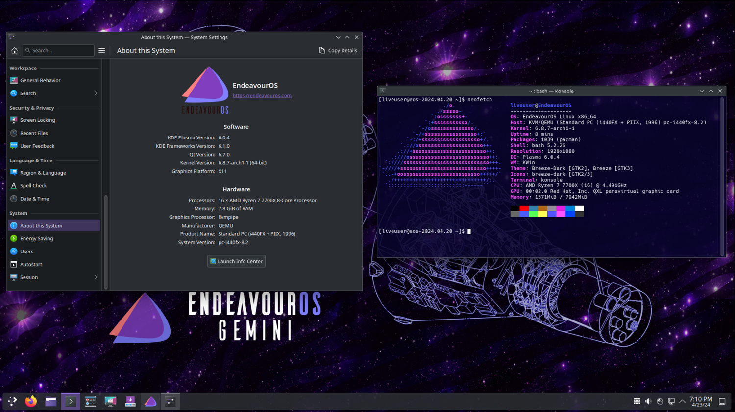Image resolution: width=735 pixels, height=412 pixels.
Task: Click "16 × AMD Ryzen 7 7700X 8-Core Processor"
Action: click(x=268, y=200)
